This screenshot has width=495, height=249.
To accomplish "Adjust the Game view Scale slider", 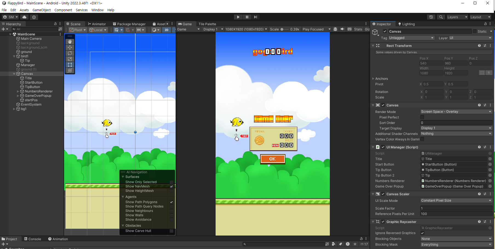I will [284, 29].
